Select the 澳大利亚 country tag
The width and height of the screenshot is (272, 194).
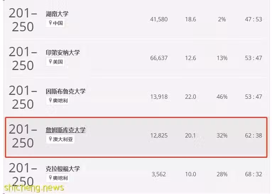click(x=60, y=139)
